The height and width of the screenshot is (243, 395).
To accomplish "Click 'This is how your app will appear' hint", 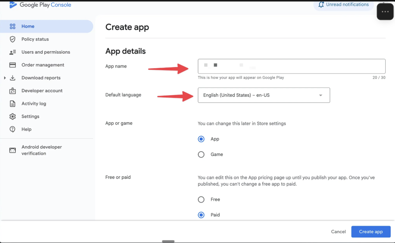I will (x=241, y=78).
